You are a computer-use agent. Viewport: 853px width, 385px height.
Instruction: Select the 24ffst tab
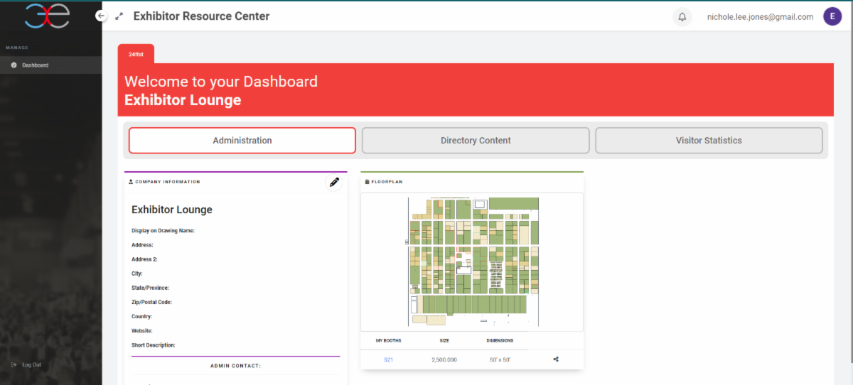tap(136, 54)
